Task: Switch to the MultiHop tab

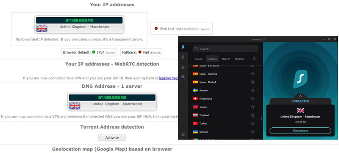Action: click(x=239, y=59)
